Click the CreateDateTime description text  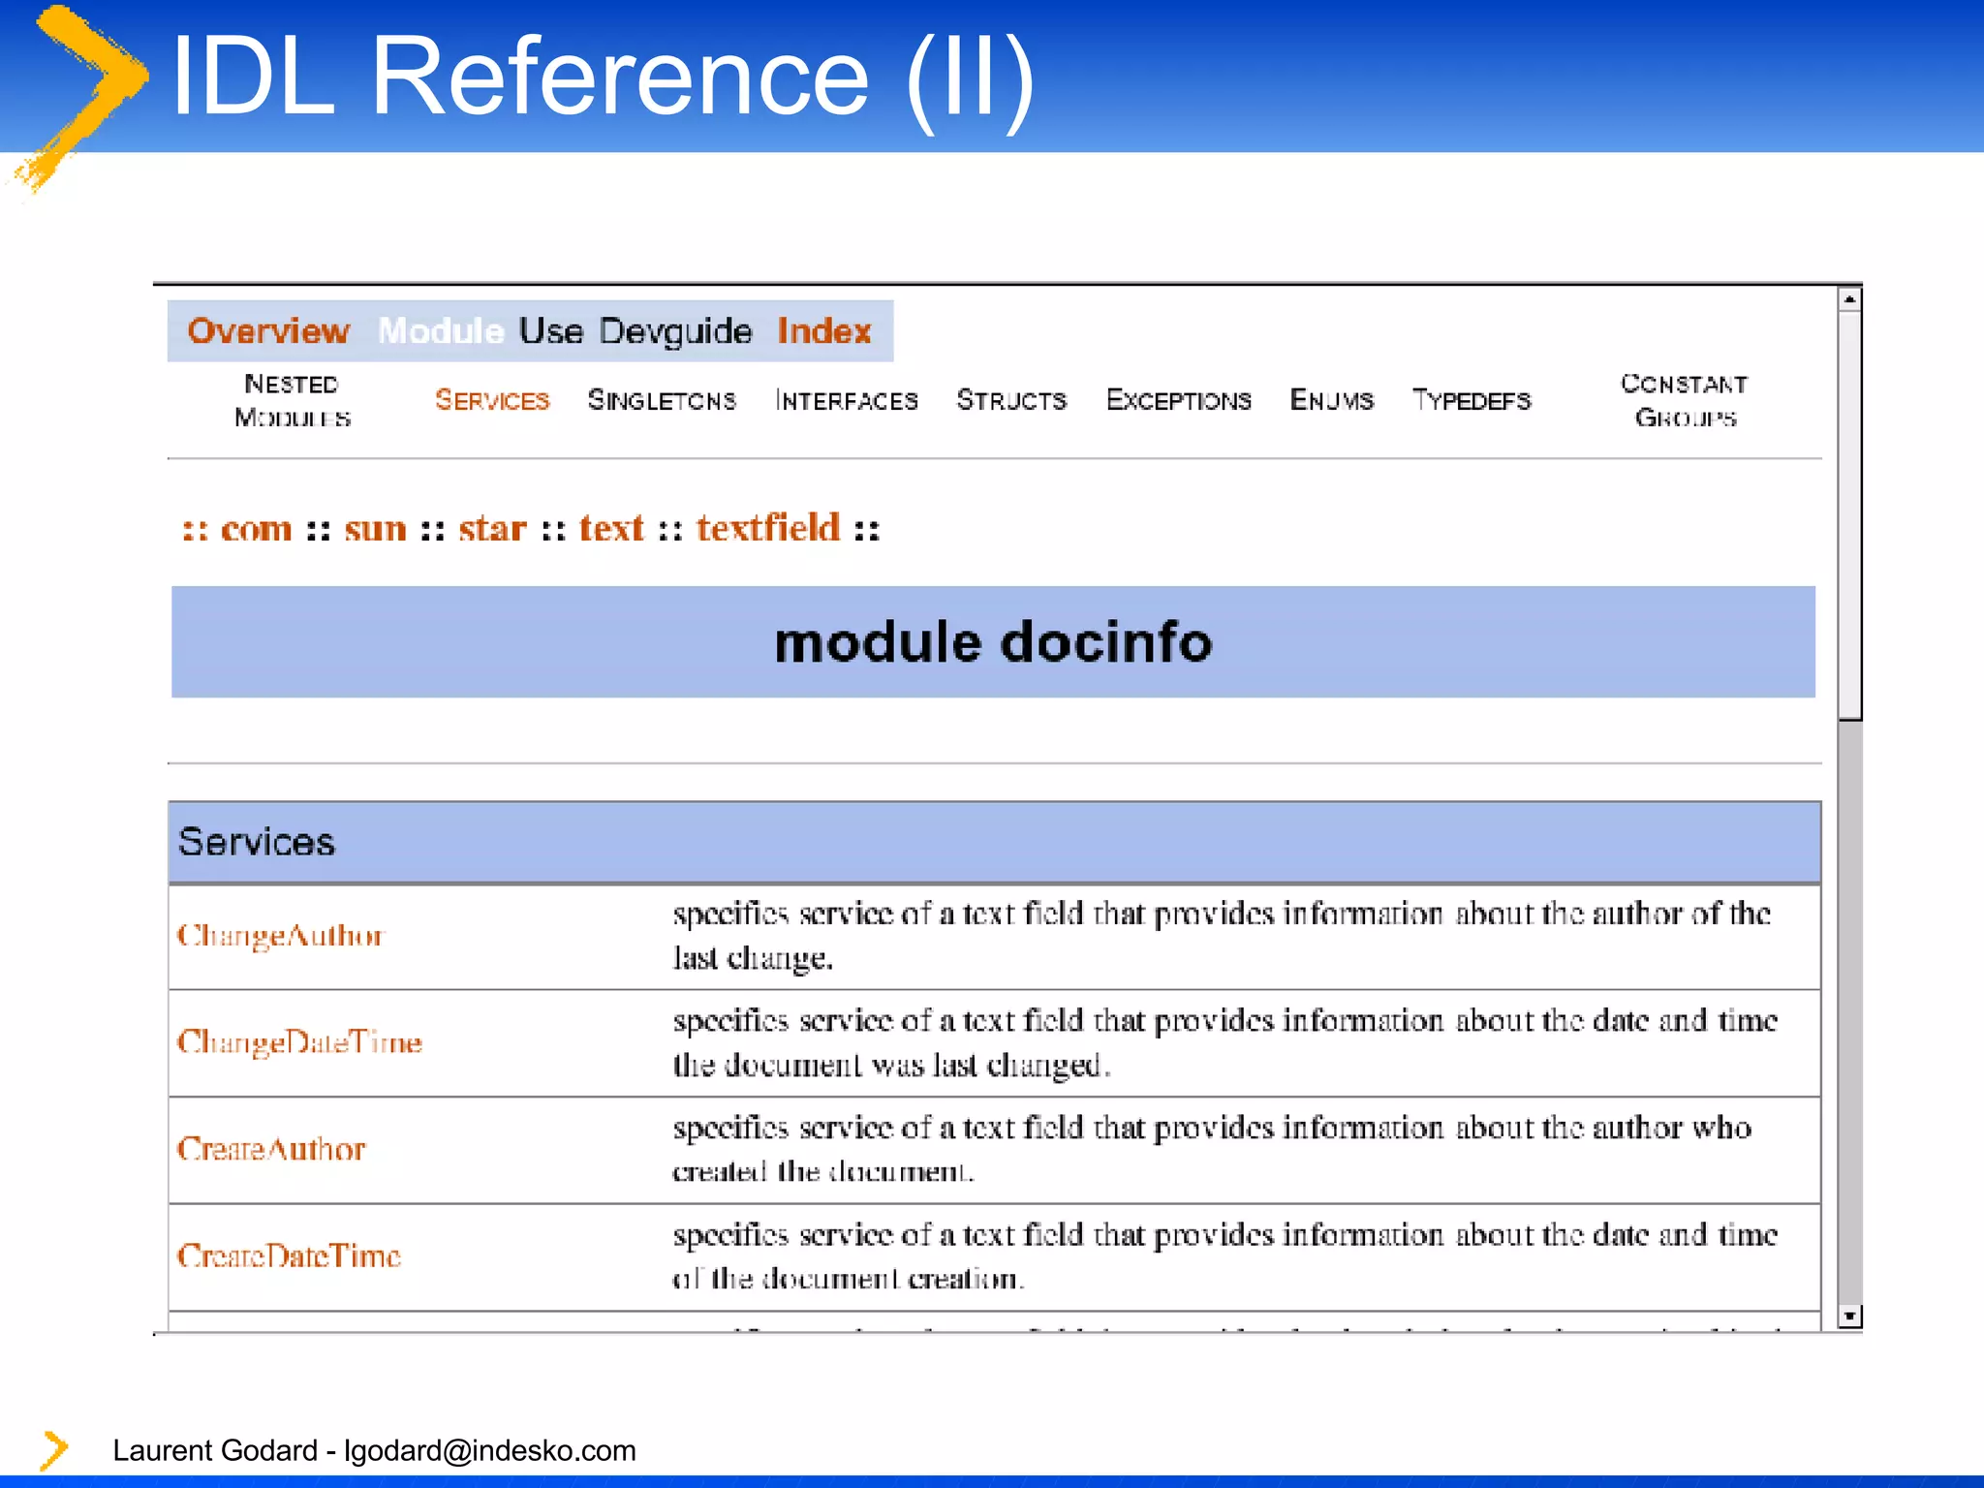1225,1256
